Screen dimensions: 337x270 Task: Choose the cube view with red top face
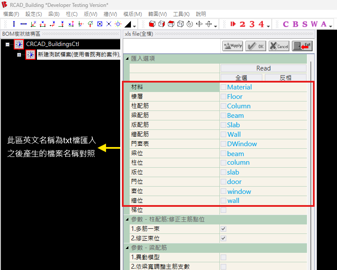(x=171, y=24)
